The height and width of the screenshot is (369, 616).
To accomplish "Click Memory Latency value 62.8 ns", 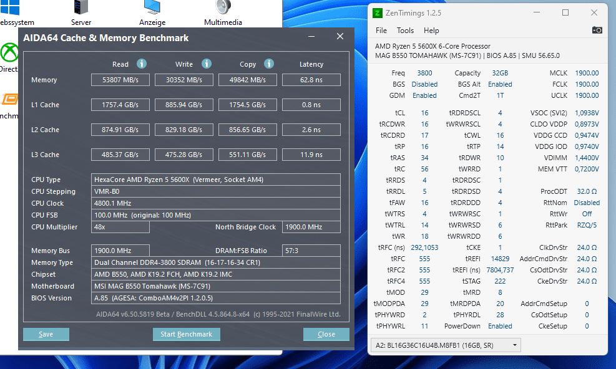I will 311,80.
